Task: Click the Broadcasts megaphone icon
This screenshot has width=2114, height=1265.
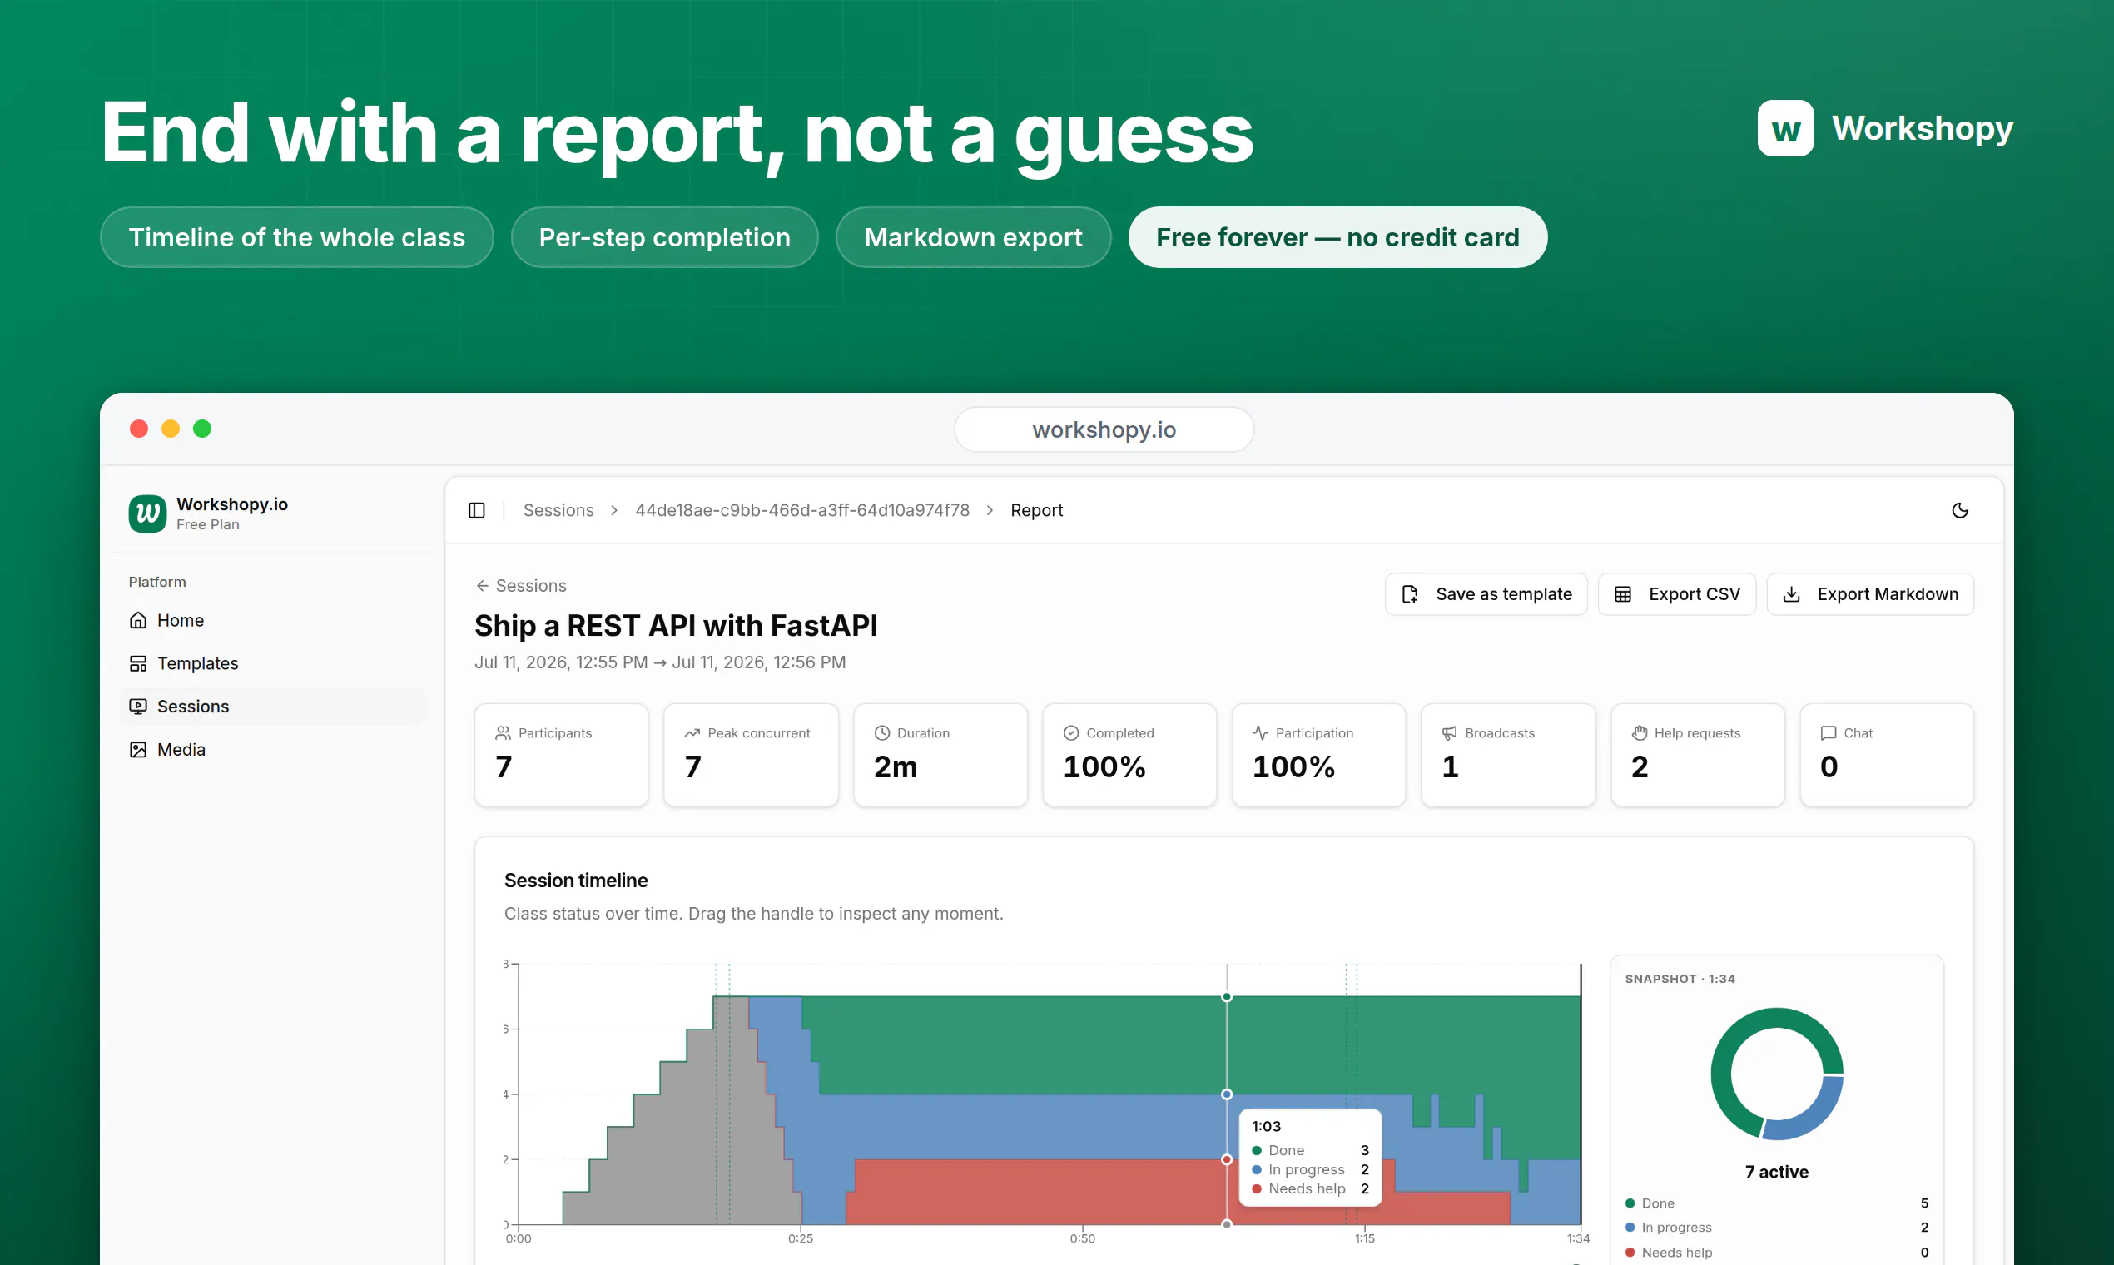Action: click(x=1450, y=733)
